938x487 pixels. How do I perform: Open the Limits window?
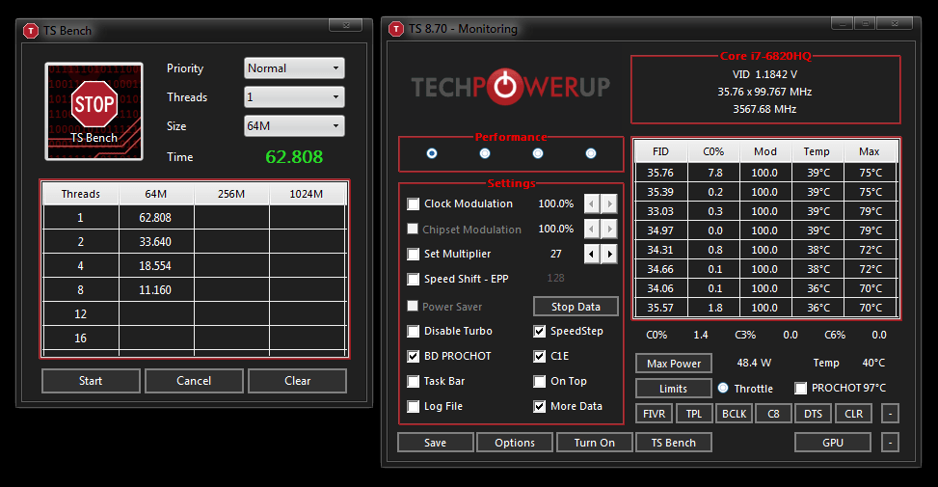[x=674, y=389]
